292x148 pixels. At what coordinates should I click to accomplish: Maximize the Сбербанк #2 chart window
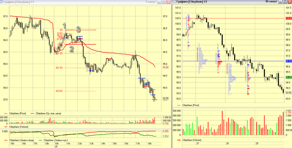(285, 2)
